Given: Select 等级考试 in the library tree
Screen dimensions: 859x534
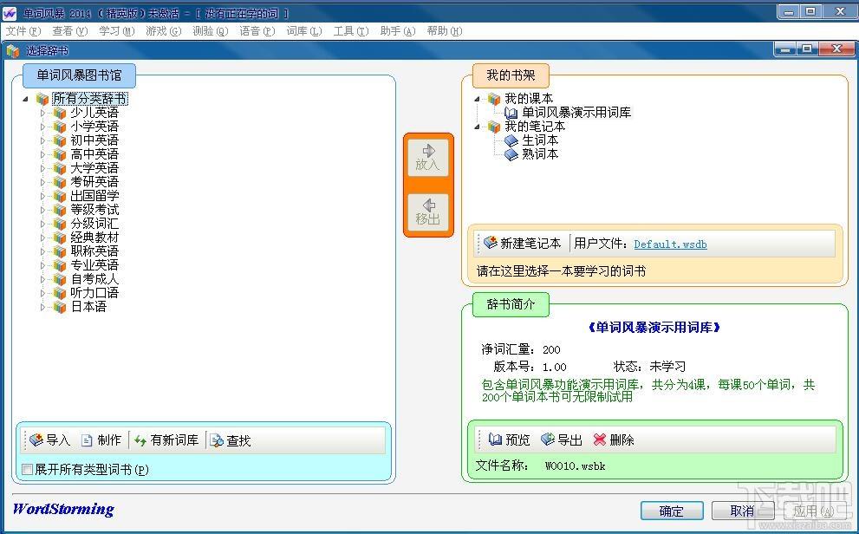Looking at the screenshot, I should pyautogui.click(x=94, y=210).
